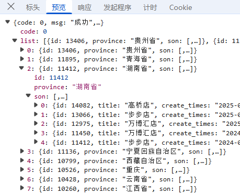The height and width of the screenshot is (194, 240).
Task: Expand son item 3 万博汇店 id 11450
Action: point(36,133)
